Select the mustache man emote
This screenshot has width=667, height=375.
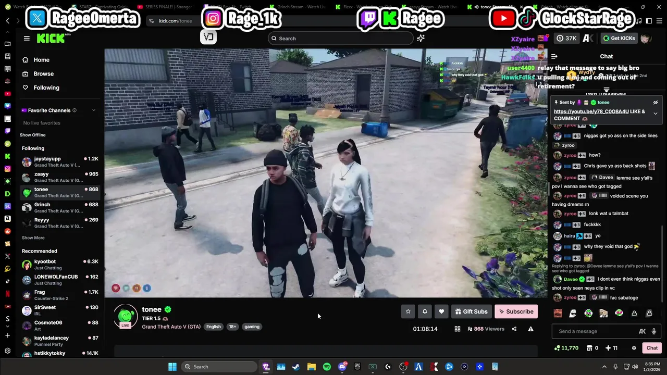558,314
